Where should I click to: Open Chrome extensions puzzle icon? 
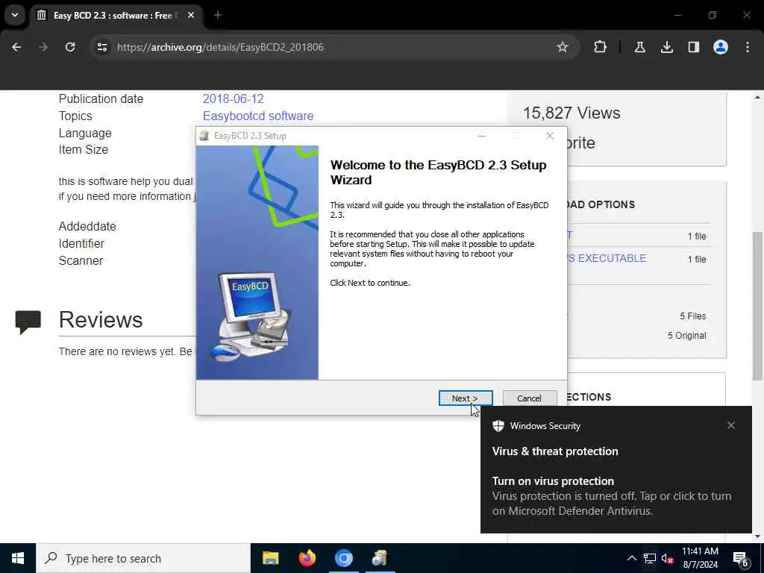(601, 47)
